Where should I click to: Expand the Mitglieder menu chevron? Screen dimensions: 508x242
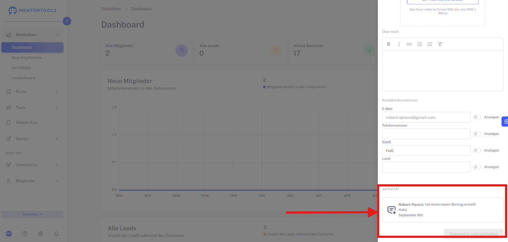(x=57, y=181)
